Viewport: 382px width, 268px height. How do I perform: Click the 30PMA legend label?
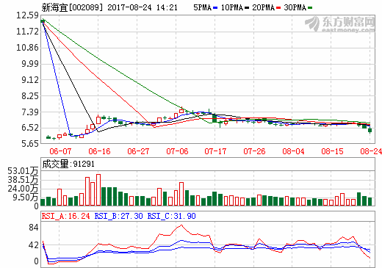pyautogui.click(x=295, y=7)
